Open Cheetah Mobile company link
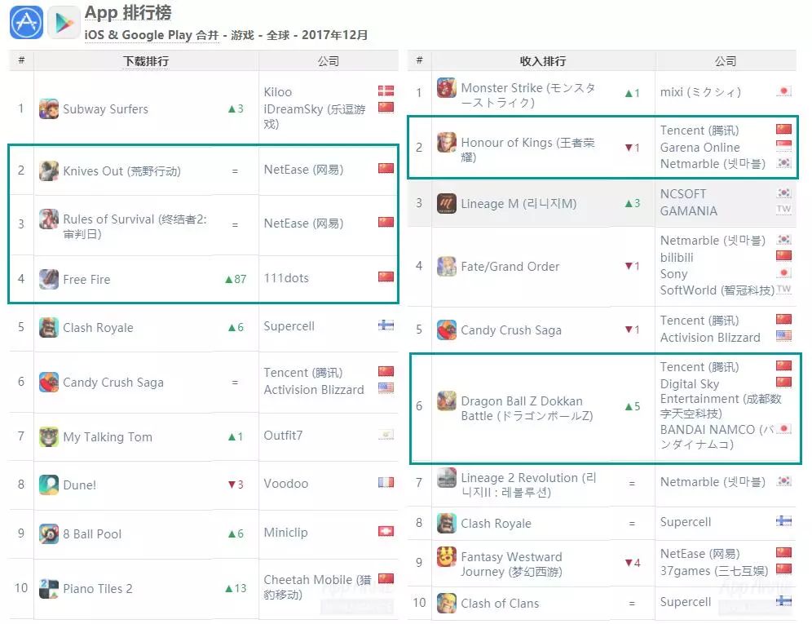 [317, 587]
